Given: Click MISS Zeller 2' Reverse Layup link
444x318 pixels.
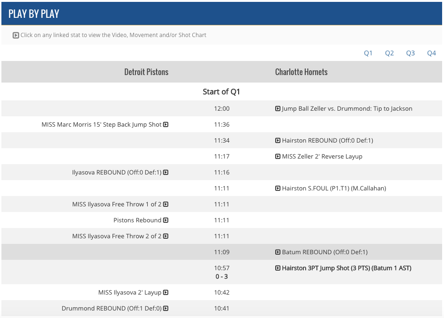Looking at the screenshot, I should tap(322, 156).
